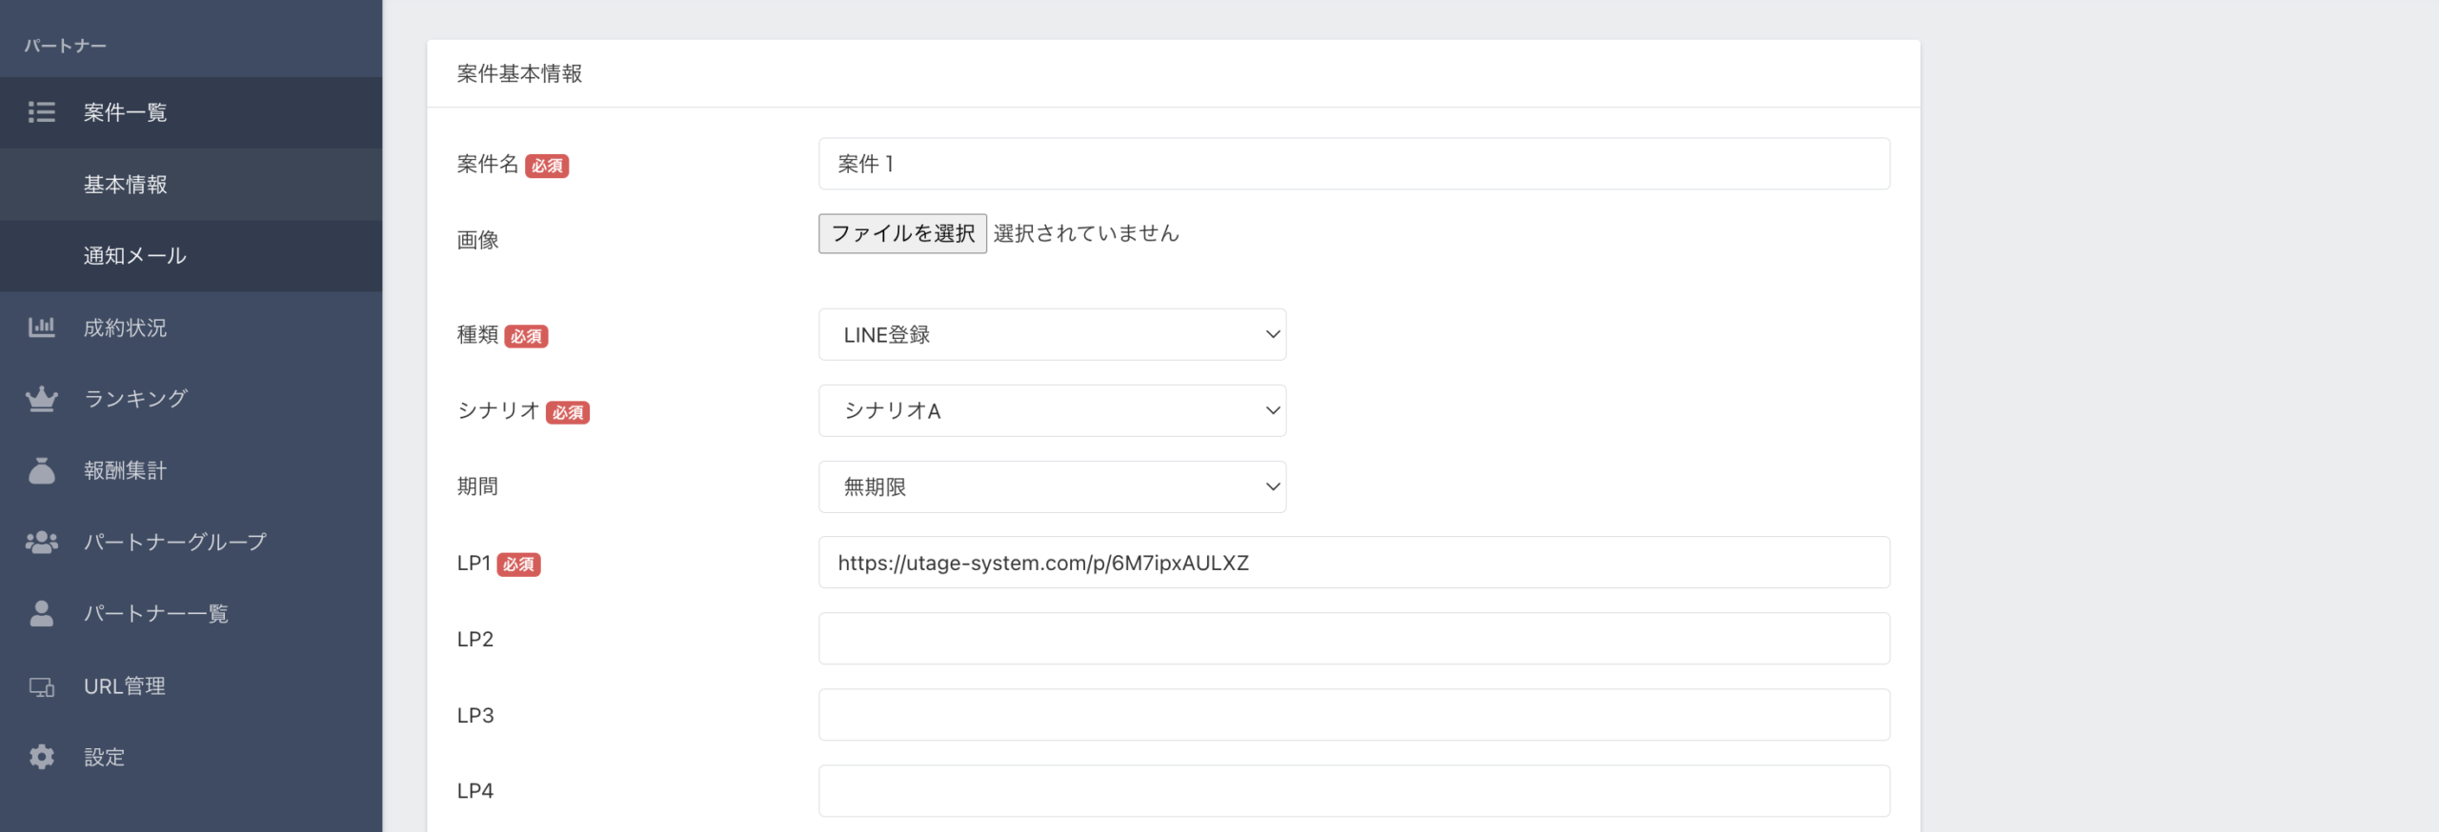The image size is (2439, 832).
Task: Click the monitor icon for URL管理
Action: [x=41, y=686]
